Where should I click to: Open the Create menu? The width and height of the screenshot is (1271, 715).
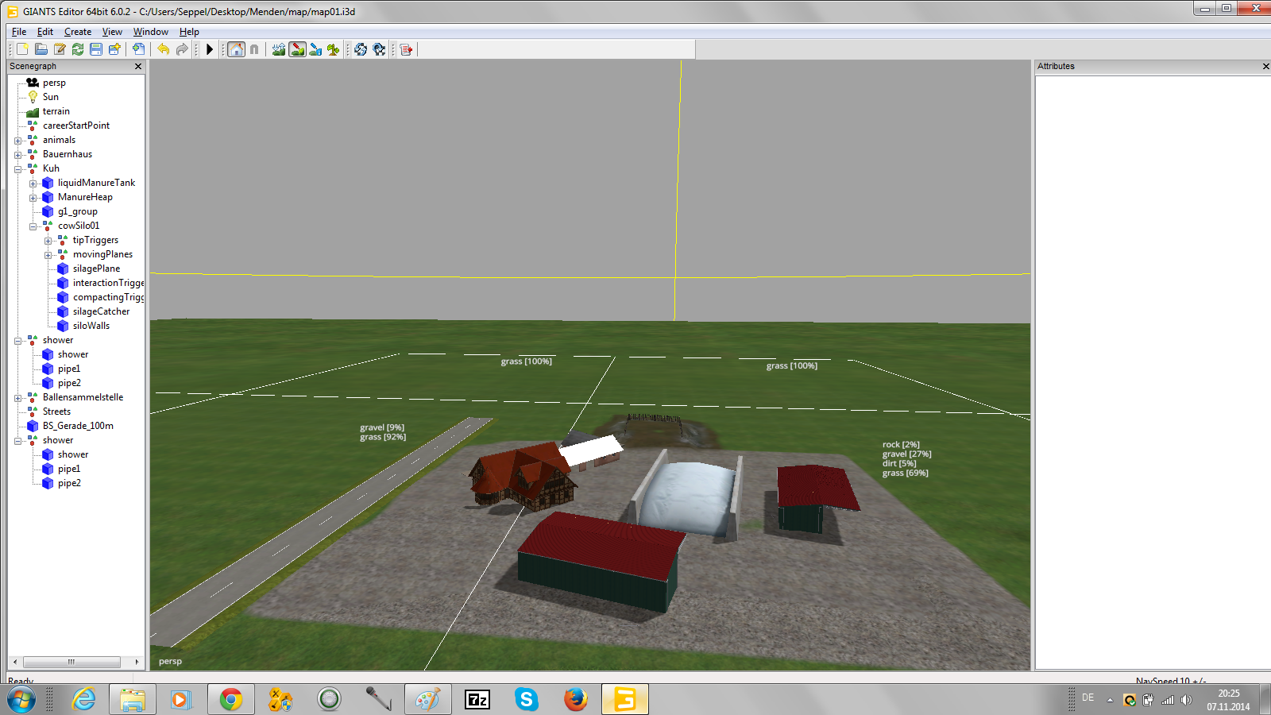click(78, 32)
